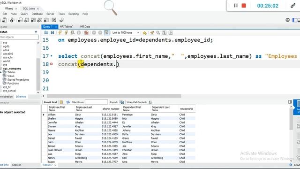The height and width of the screenshot is (169, 300).
Task: Select Views in schema tree
Action: [11, 76]
